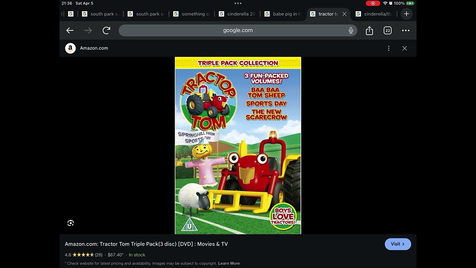476x268 pixels.
Task: Search this image with Google Lens icon
Action: 71,223
